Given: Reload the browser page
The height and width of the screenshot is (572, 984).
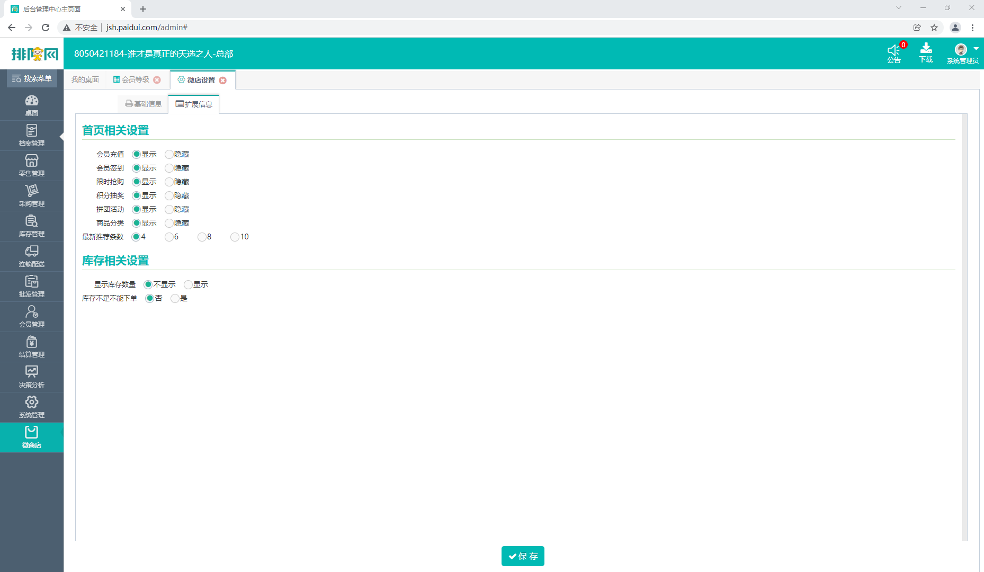Looking at the screenshot, I should coord(46,28).
